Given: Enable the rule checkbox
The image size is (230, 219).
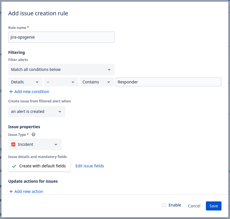Looking at the screenshot, I should [x=164, y=205].
